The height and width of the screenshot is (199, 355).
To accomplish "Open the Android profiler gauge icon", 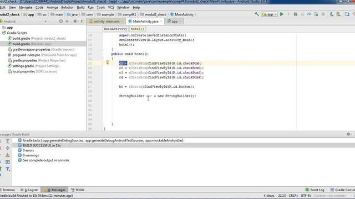I will [309, 14].
